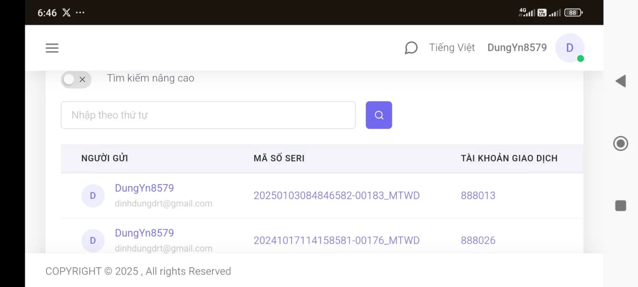
Task: Open the chat messages icon
Action: tap(411, 48)
